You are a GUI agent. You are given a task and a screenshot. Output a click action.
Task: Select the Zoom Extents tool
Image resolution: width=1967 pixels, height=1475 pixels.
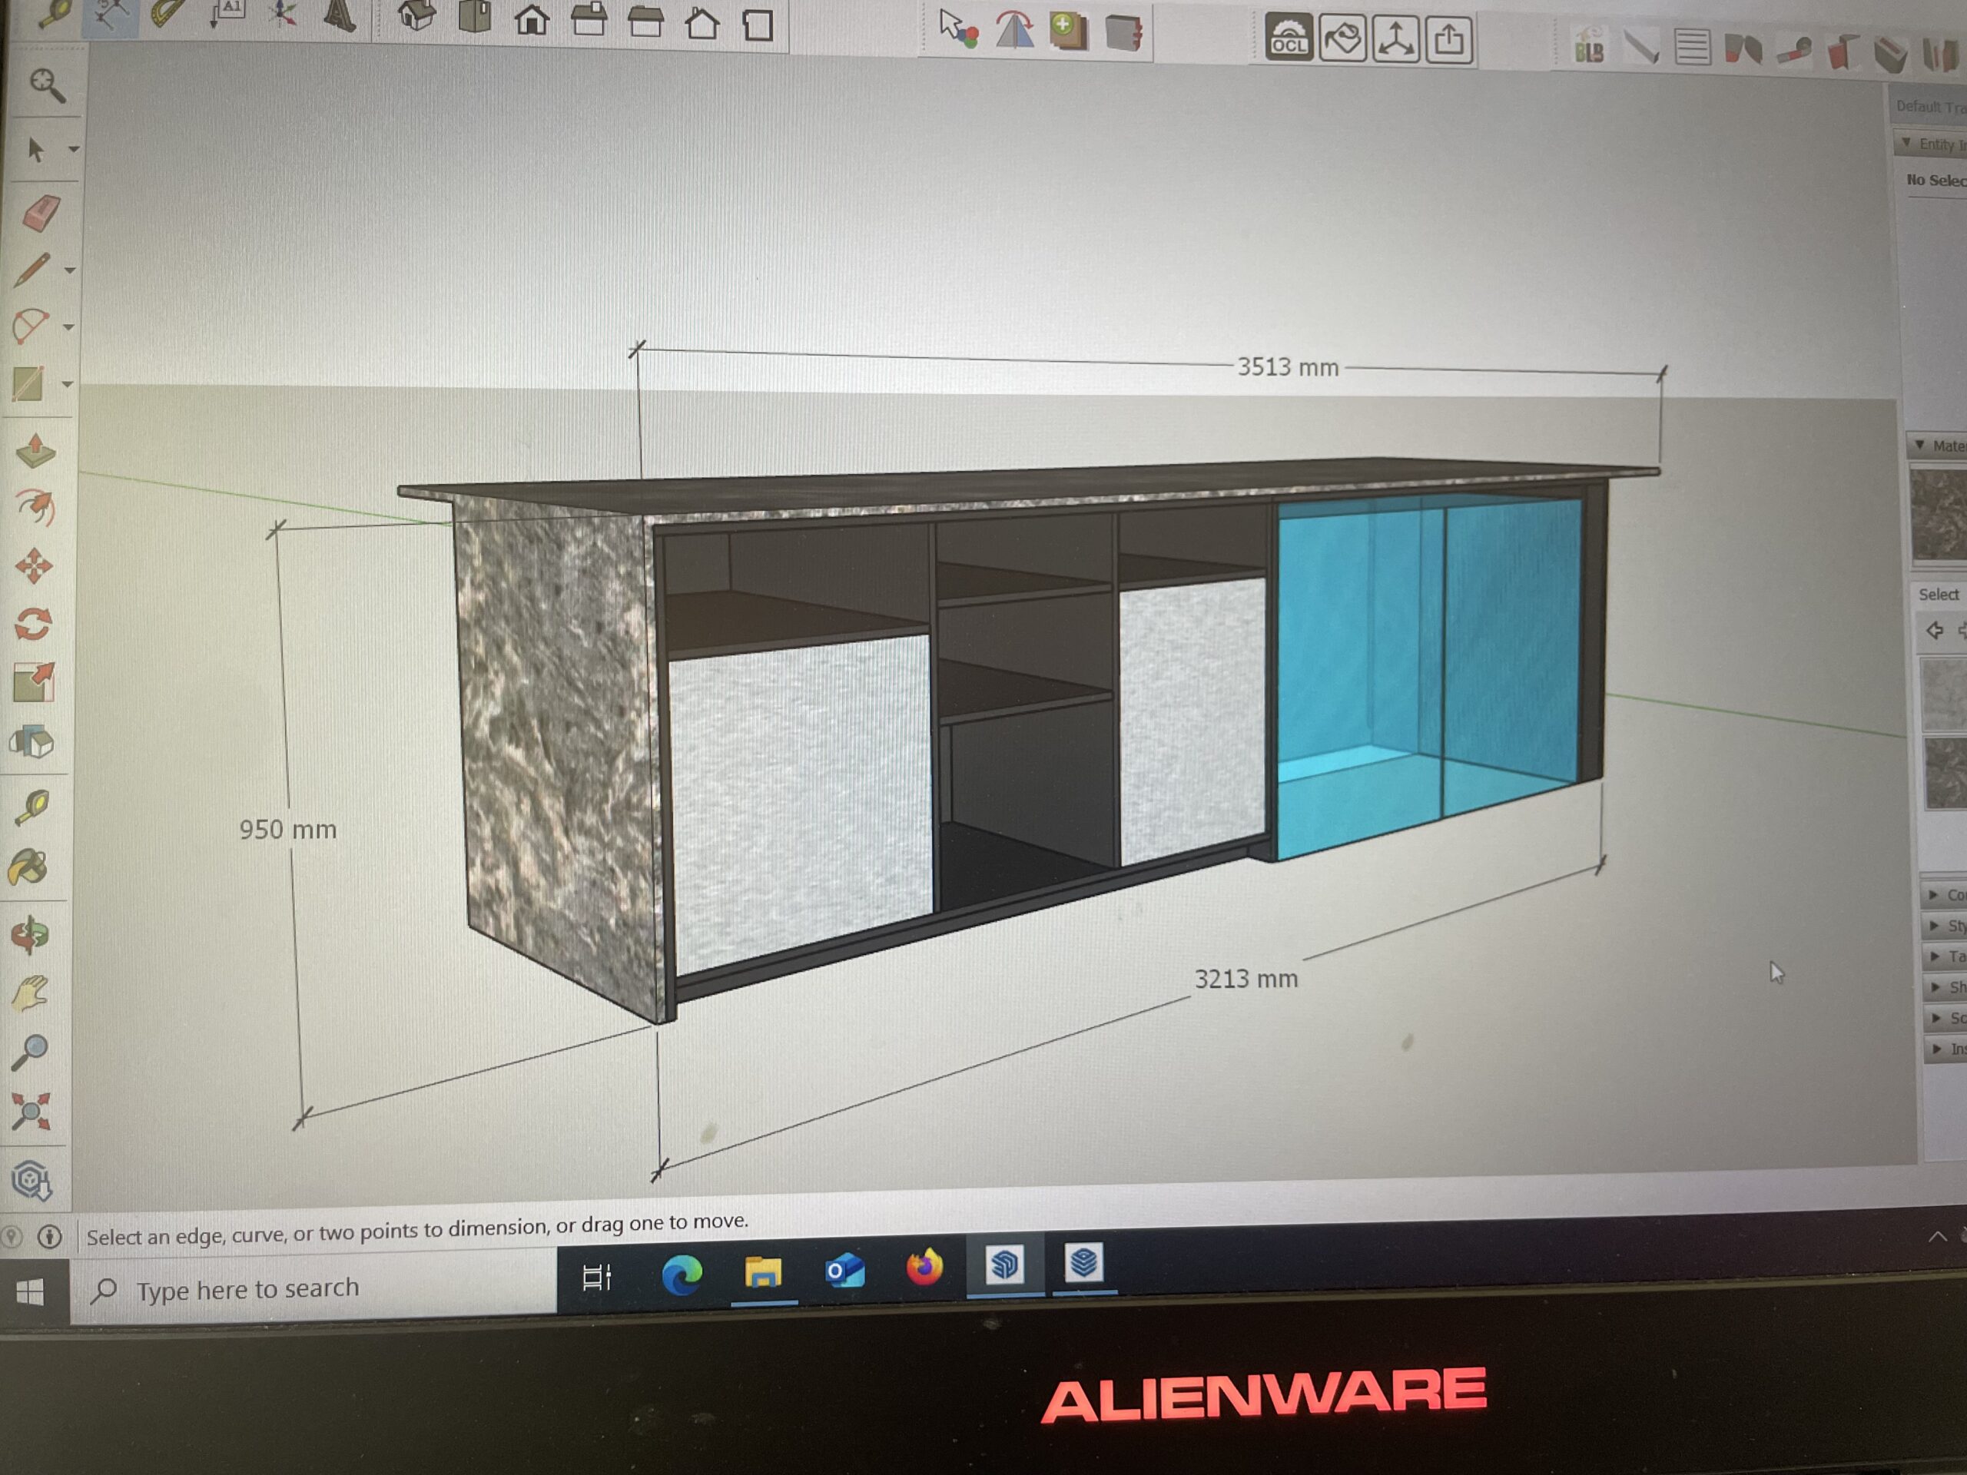[x=32, y=1112]
